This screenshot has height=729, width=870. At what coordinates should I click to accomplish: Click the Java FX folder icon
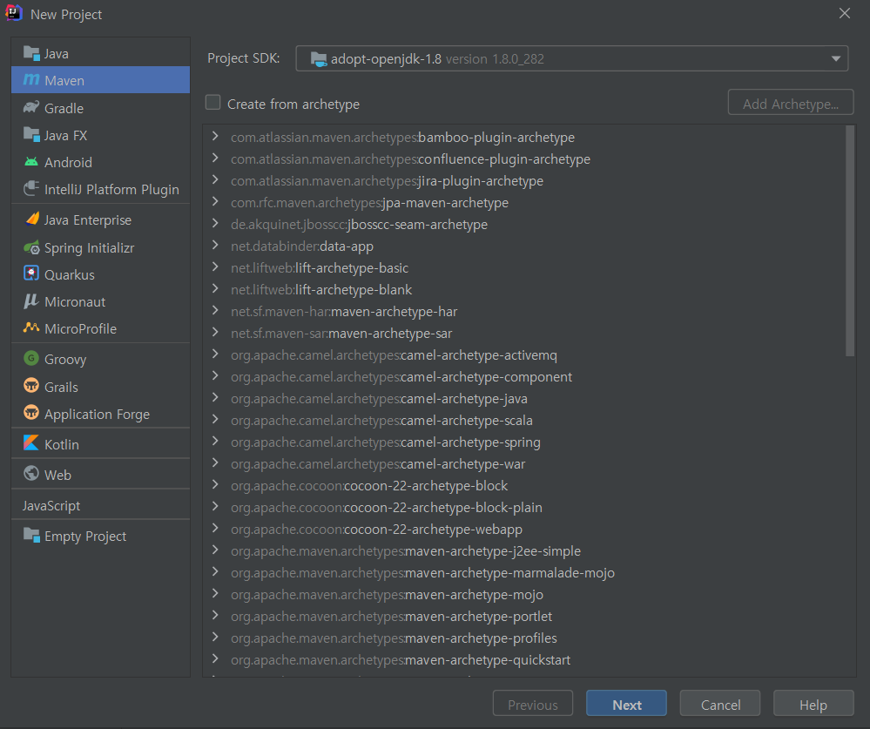pos(31,135)
